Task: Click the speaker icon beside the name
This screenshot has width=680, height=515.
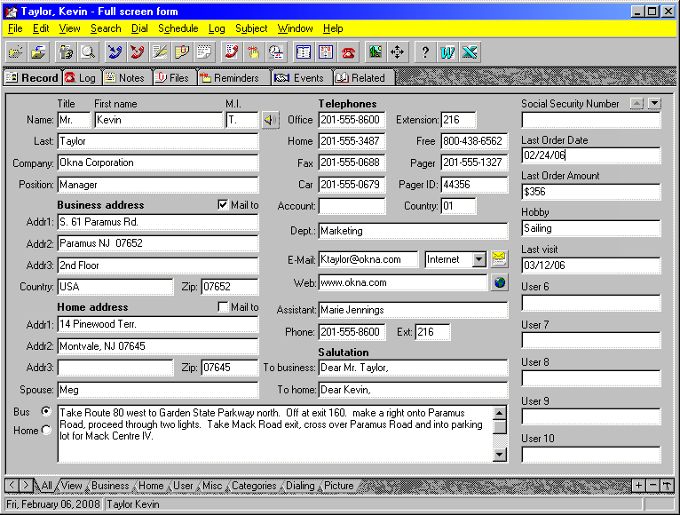Action: pyautogui.click(x=270, y=120)
